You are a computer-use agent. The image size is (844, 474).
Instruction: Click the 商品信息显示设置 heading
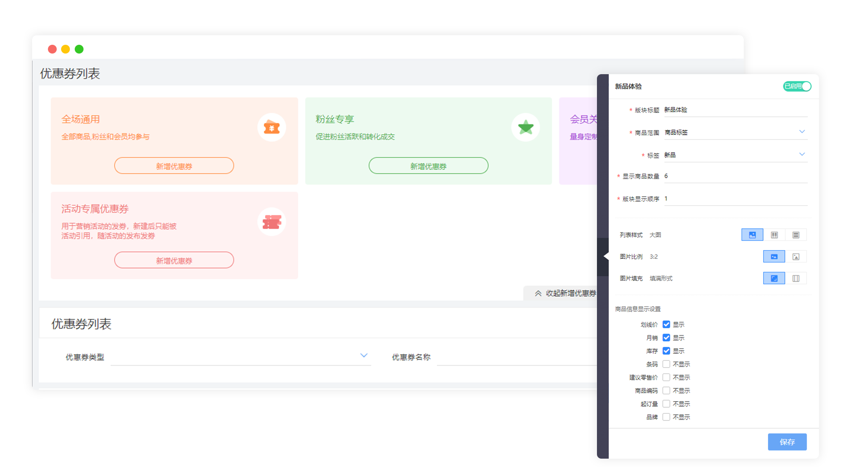point(637,309)
